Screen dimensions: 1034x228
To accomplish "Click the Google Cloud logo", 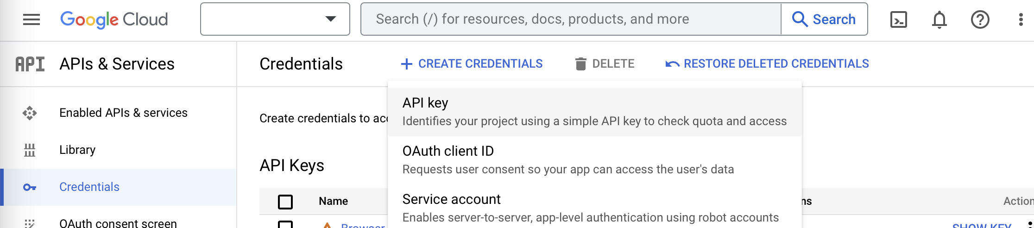I will click(114, 19).
